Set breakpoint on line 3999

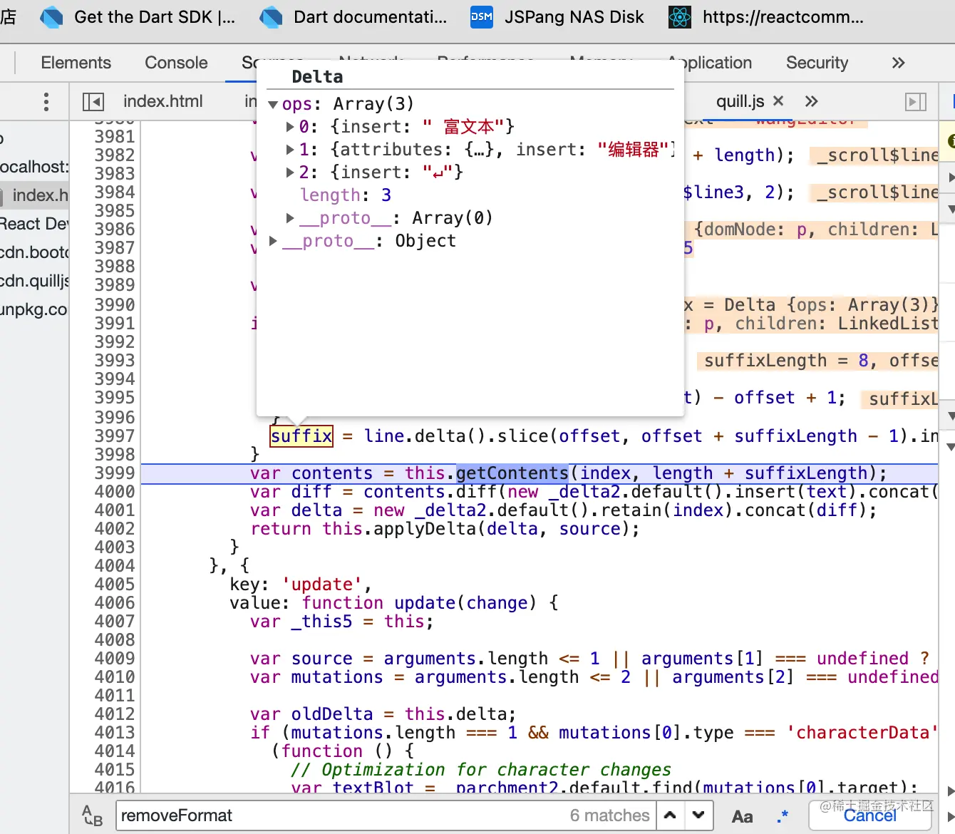point(114,473)
